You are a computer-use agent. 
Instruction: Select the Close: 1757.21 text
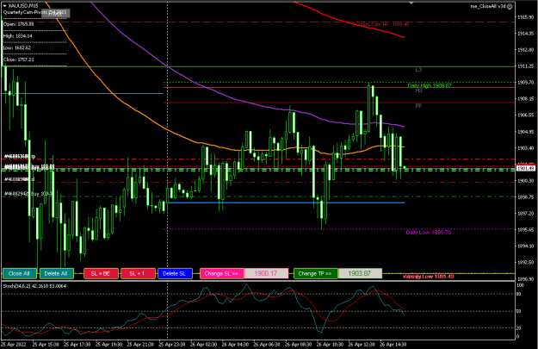coord(19,59)
